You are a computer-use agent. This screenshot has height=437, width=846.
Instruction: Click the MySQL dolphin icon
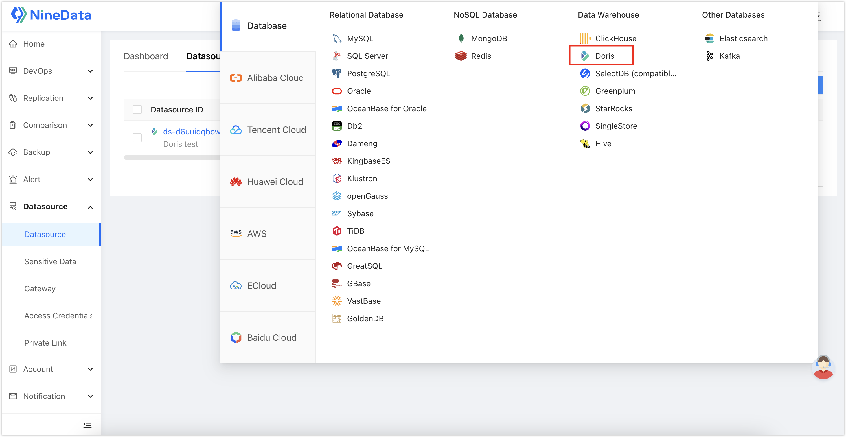click(x=337, y=38)
